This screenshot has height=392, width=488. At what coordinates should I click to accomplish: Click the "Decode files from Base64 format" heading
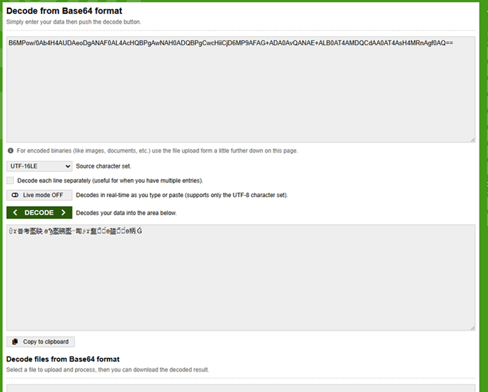[63, 359]
